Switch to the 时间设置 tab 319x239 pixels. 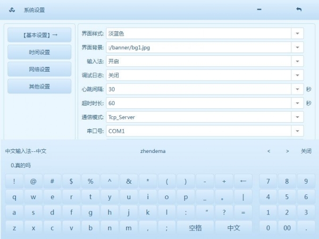[39, 52]
